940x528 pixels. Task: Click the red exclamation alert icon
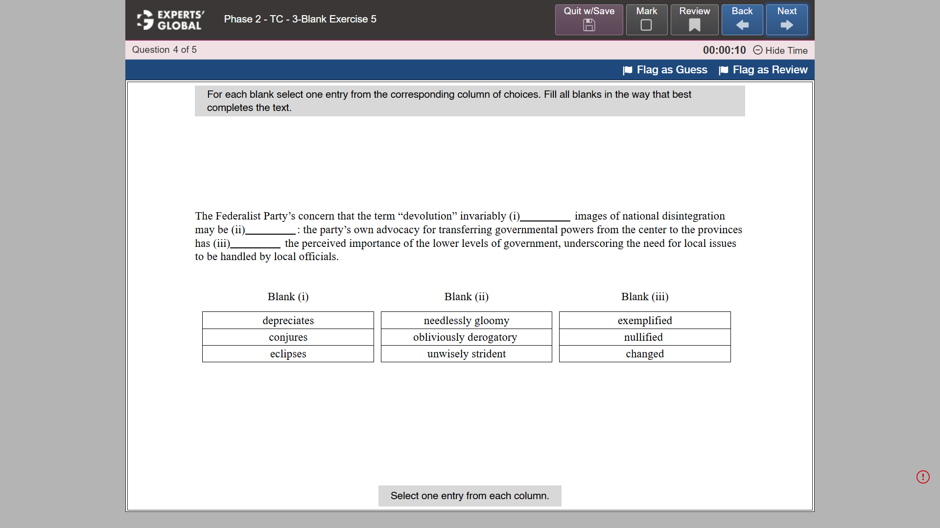point(923,477)
